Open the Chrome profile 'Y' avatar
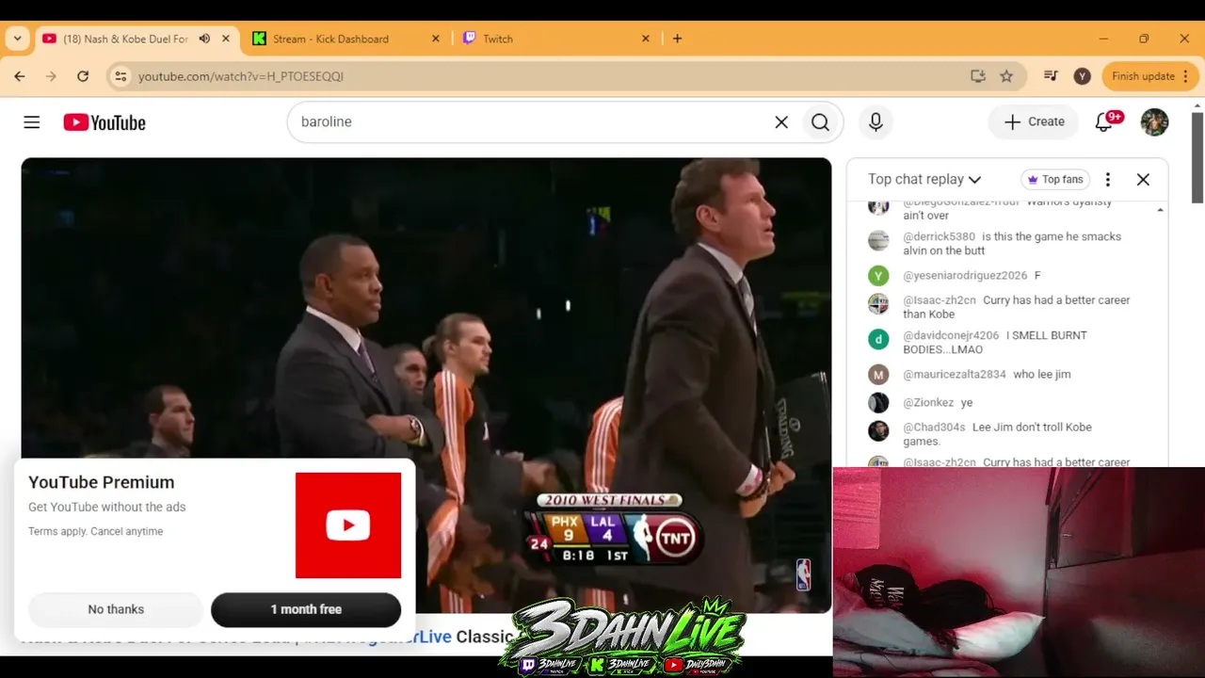 (x=1083, y=76)
